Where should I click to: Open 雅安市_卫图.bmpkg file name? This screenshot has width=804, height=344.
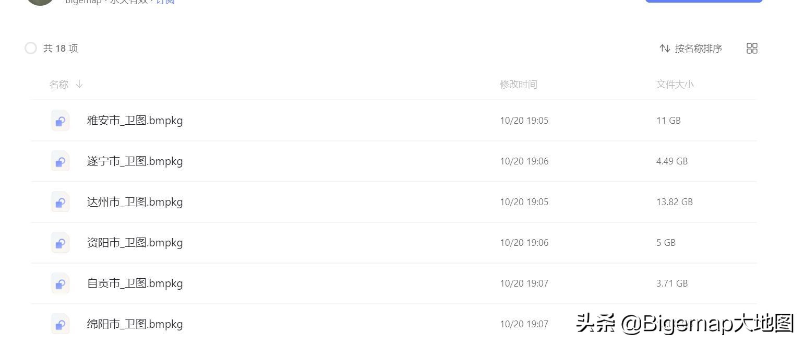pos(135,121)
